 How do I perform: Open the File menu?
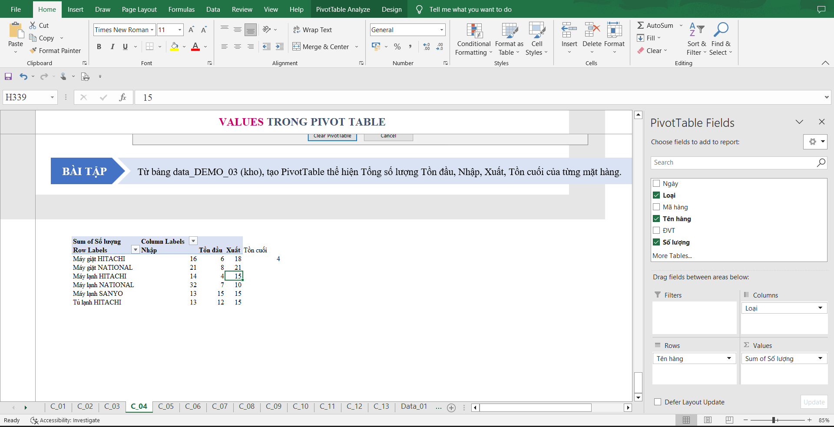pos(16,9)
